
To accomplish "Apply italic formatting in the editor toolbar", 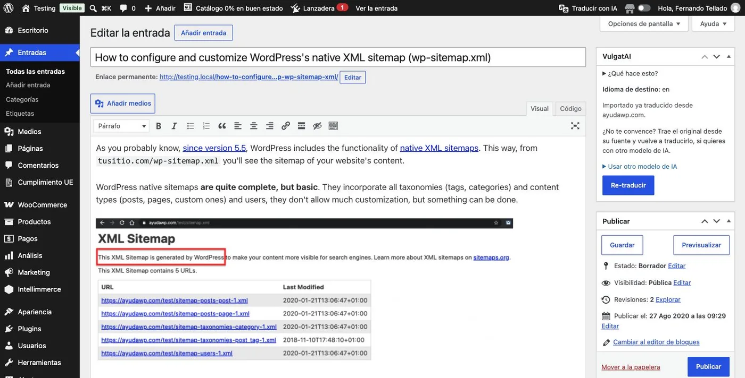I will pyautogui.click(x=174, y=126).
